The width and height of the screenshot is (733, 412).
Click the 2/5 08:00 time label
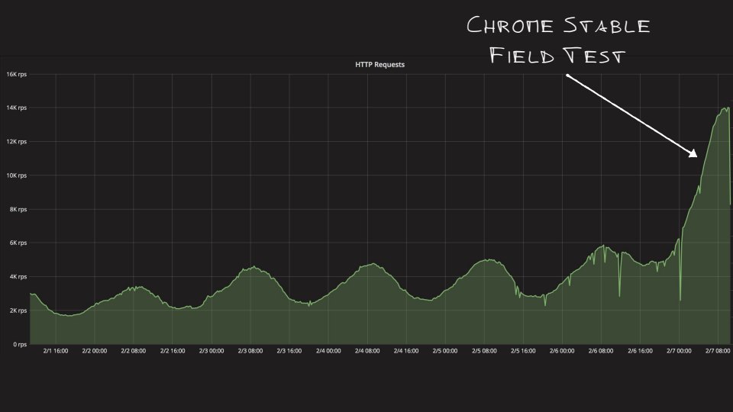(484, 351)
